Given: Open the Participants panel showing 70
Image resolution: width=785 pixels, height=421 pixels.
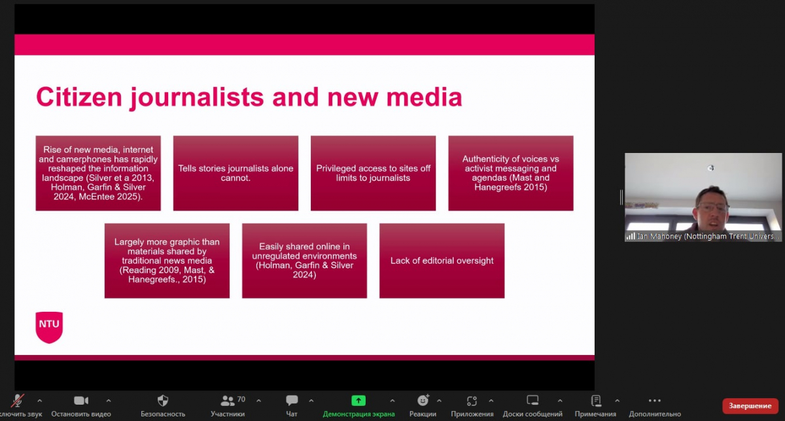Looking at the screenshot, I should coord(228,401).
